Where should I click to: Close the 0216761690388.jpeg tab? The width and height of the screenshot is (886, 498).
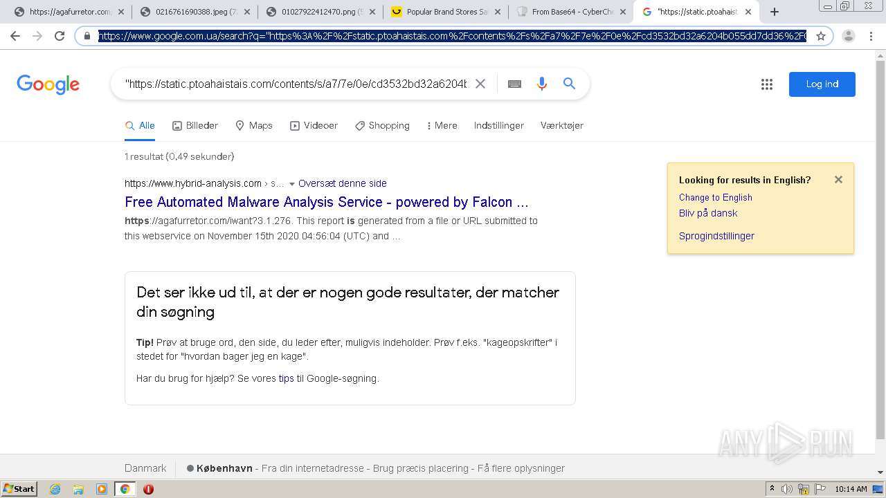pyautogui.click(x=247, y=12)
